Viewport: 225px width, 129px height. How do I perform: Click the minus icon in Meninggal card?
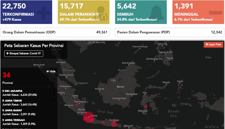215,12
